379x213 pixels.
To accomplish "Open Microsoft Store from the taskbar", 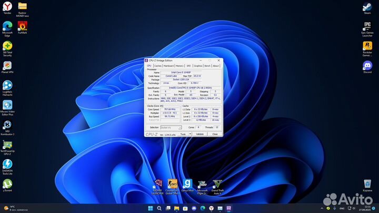I will tap(185, 208).
